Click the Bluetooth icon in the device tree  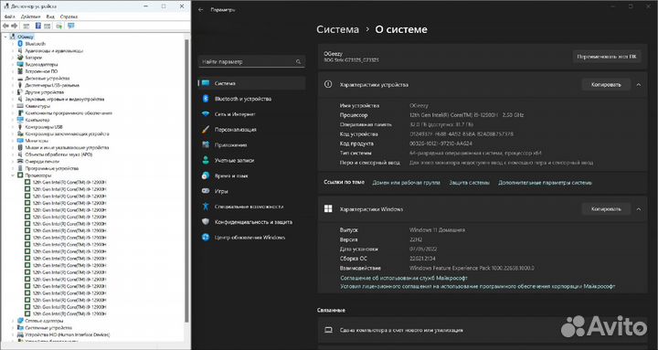20,44
